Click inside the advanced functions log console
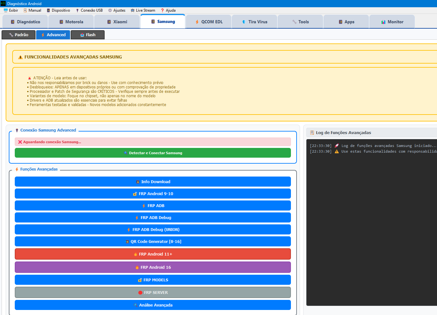Viewport: 437px width, 315px height. point(372,222)
